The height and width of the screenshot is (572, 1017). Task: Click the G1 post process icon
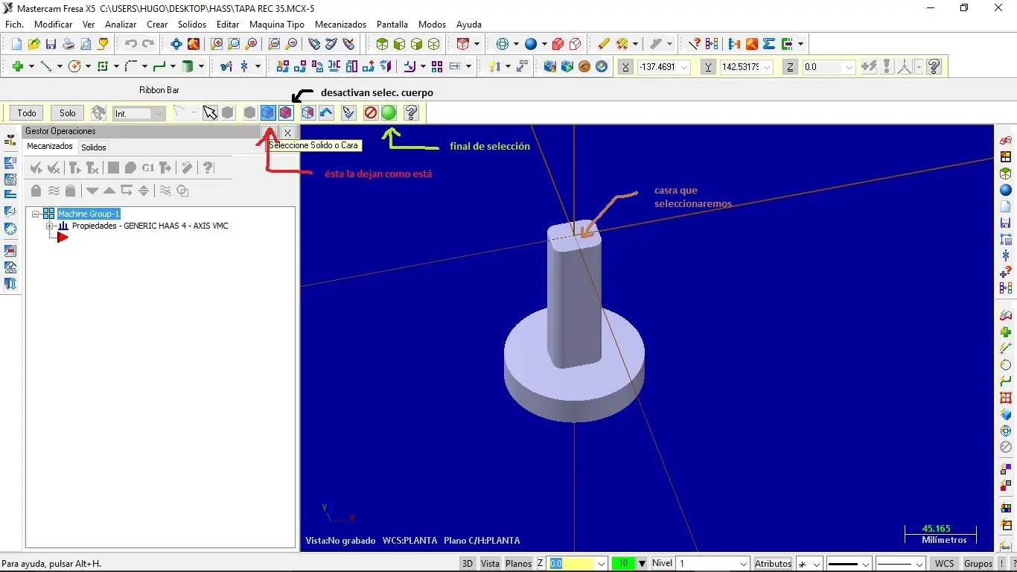click(x=148, y=168)
